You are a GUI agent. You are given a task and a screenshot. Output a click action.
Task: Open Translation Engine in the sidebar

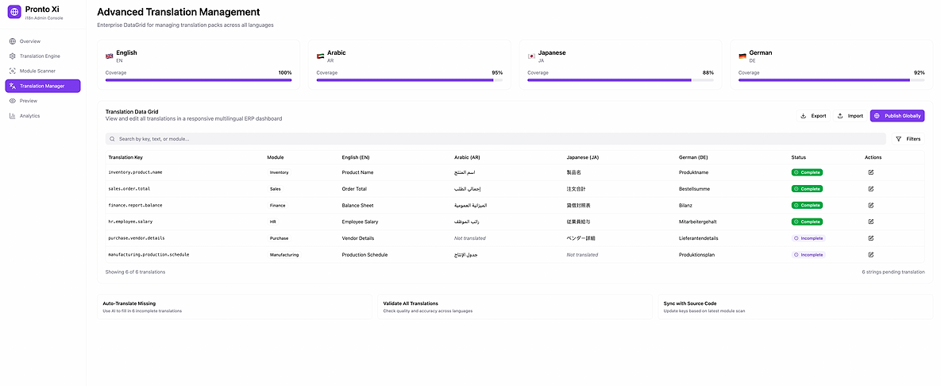coord(43,56)
